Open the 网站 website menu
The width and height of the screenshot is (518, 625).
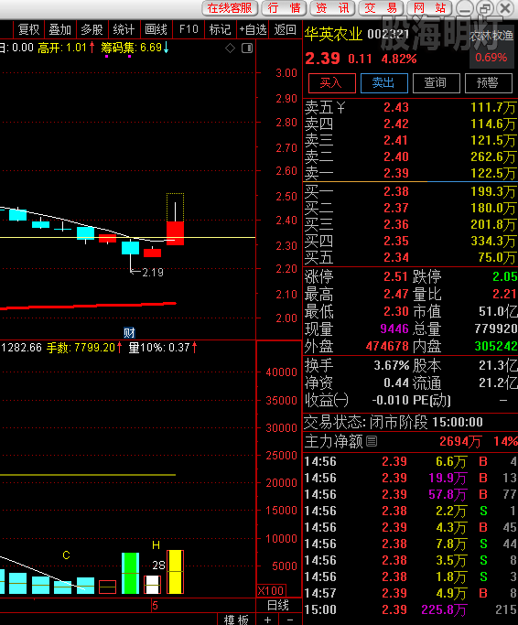tap(429, 8)
